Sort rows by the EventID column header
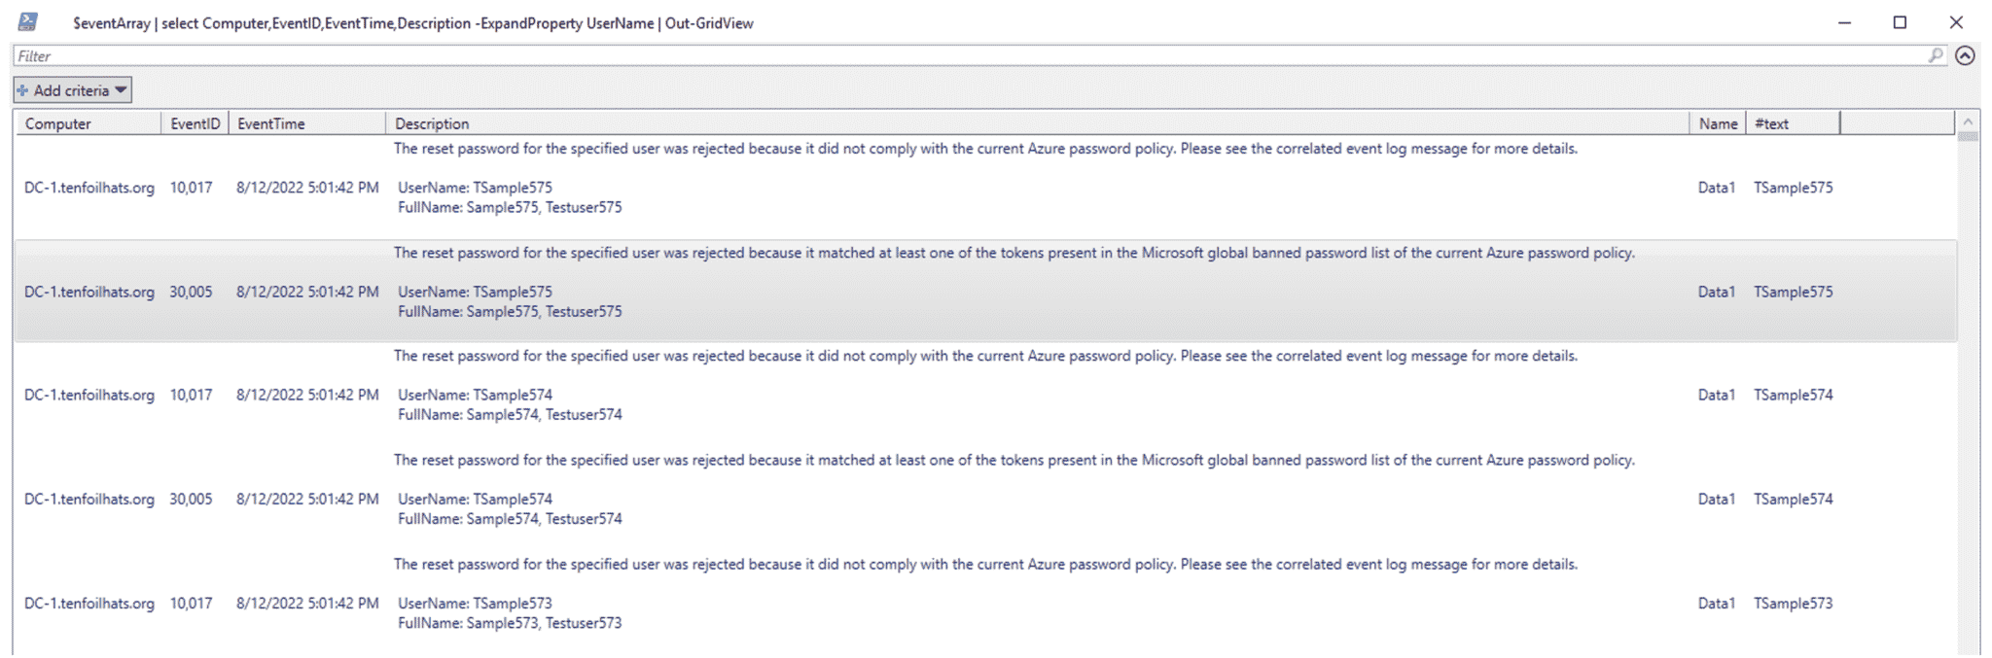 tap(195, 123)
